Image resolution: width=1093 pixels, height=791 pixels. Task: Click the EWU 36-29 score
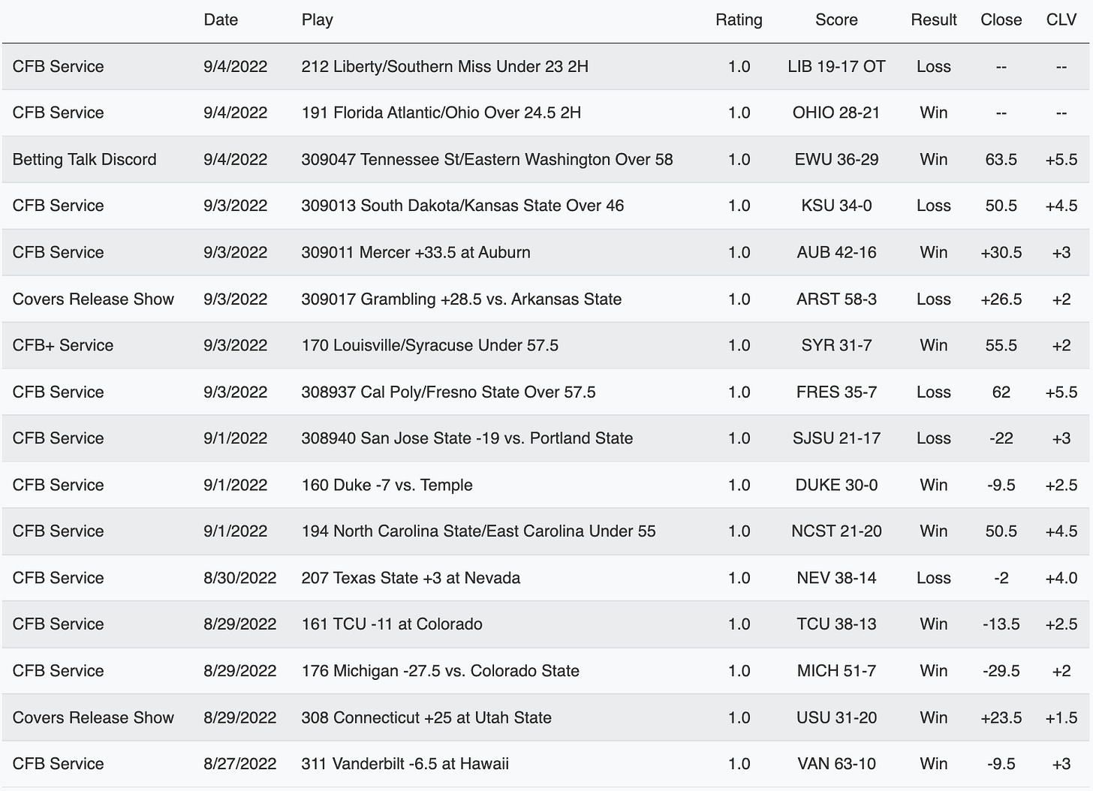(836, 160)
